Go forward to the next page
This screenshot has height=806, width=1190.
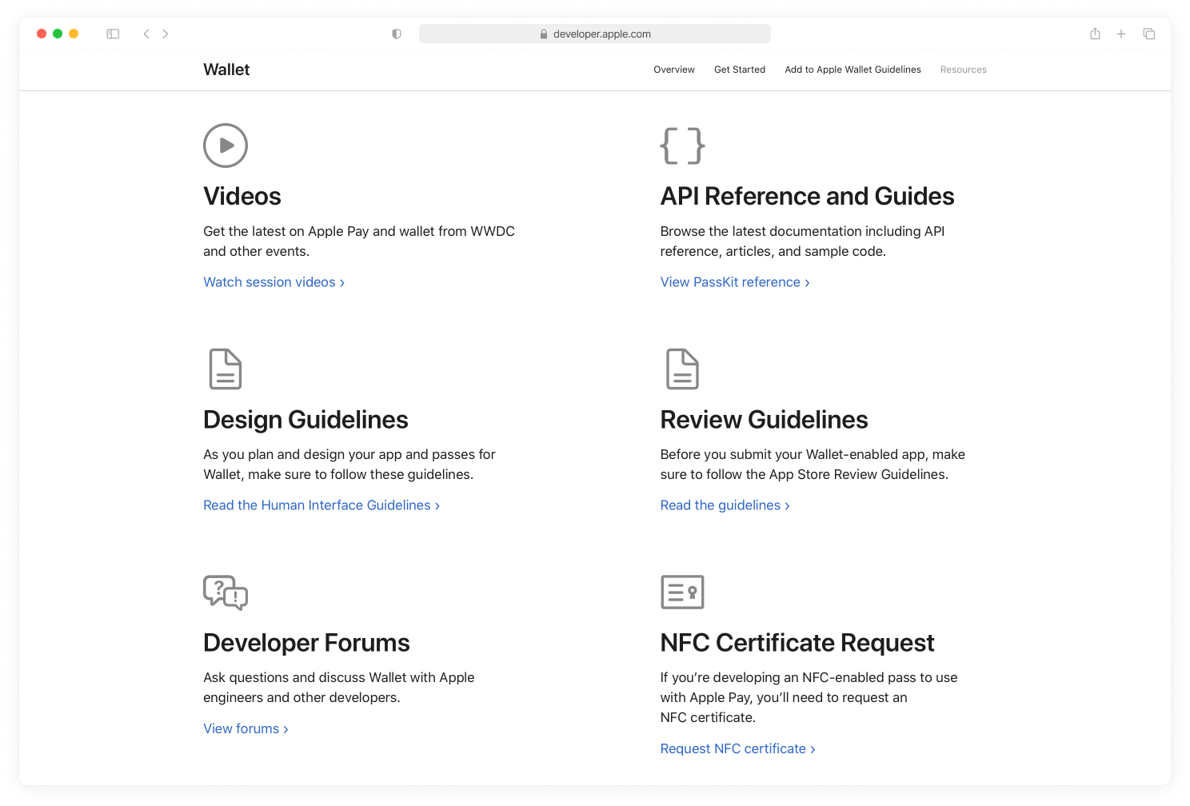166,34
